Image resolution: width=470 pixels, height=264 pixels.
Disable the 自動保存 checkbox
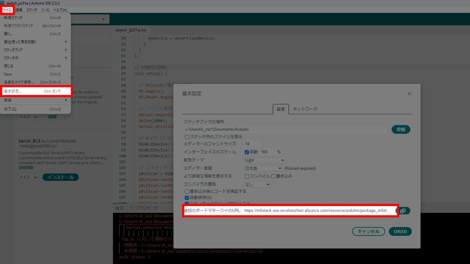coord(187,198)
